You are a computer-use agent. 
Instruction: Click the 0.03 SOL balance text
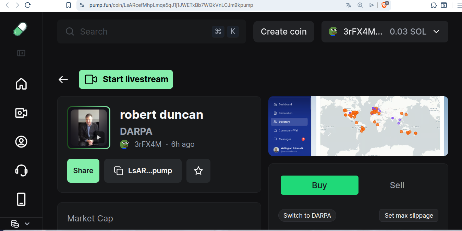coord(408,31)
